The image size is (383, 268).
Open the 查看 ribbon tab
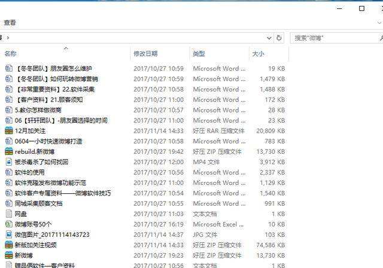[10, 23]
